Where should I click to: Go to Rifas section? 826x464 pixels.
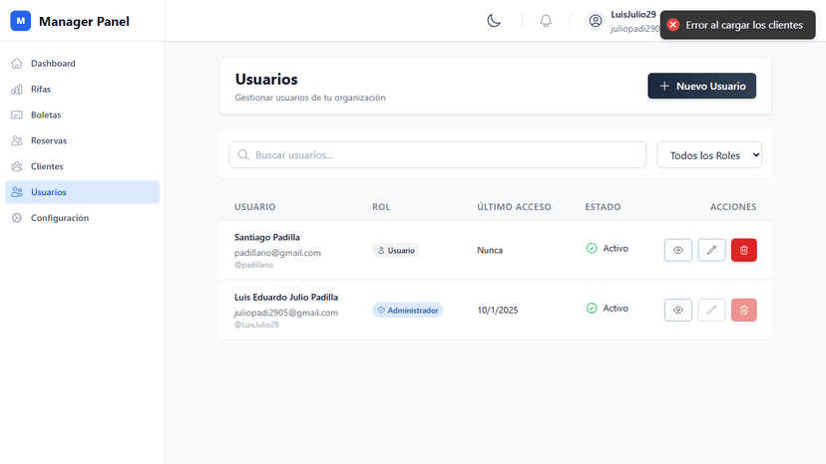(x=40, y=90)
